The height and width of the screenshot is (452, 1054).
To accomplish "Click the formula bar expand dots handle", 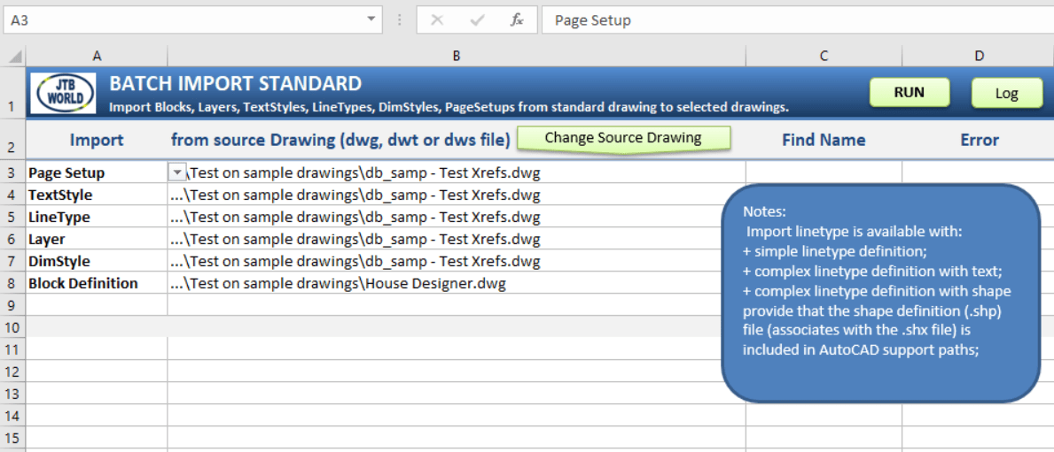I will 399,20.
